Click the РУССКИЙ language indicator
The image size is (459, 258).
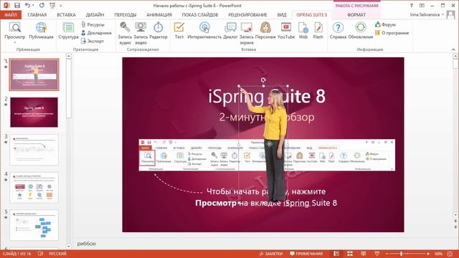coord(57,254)
